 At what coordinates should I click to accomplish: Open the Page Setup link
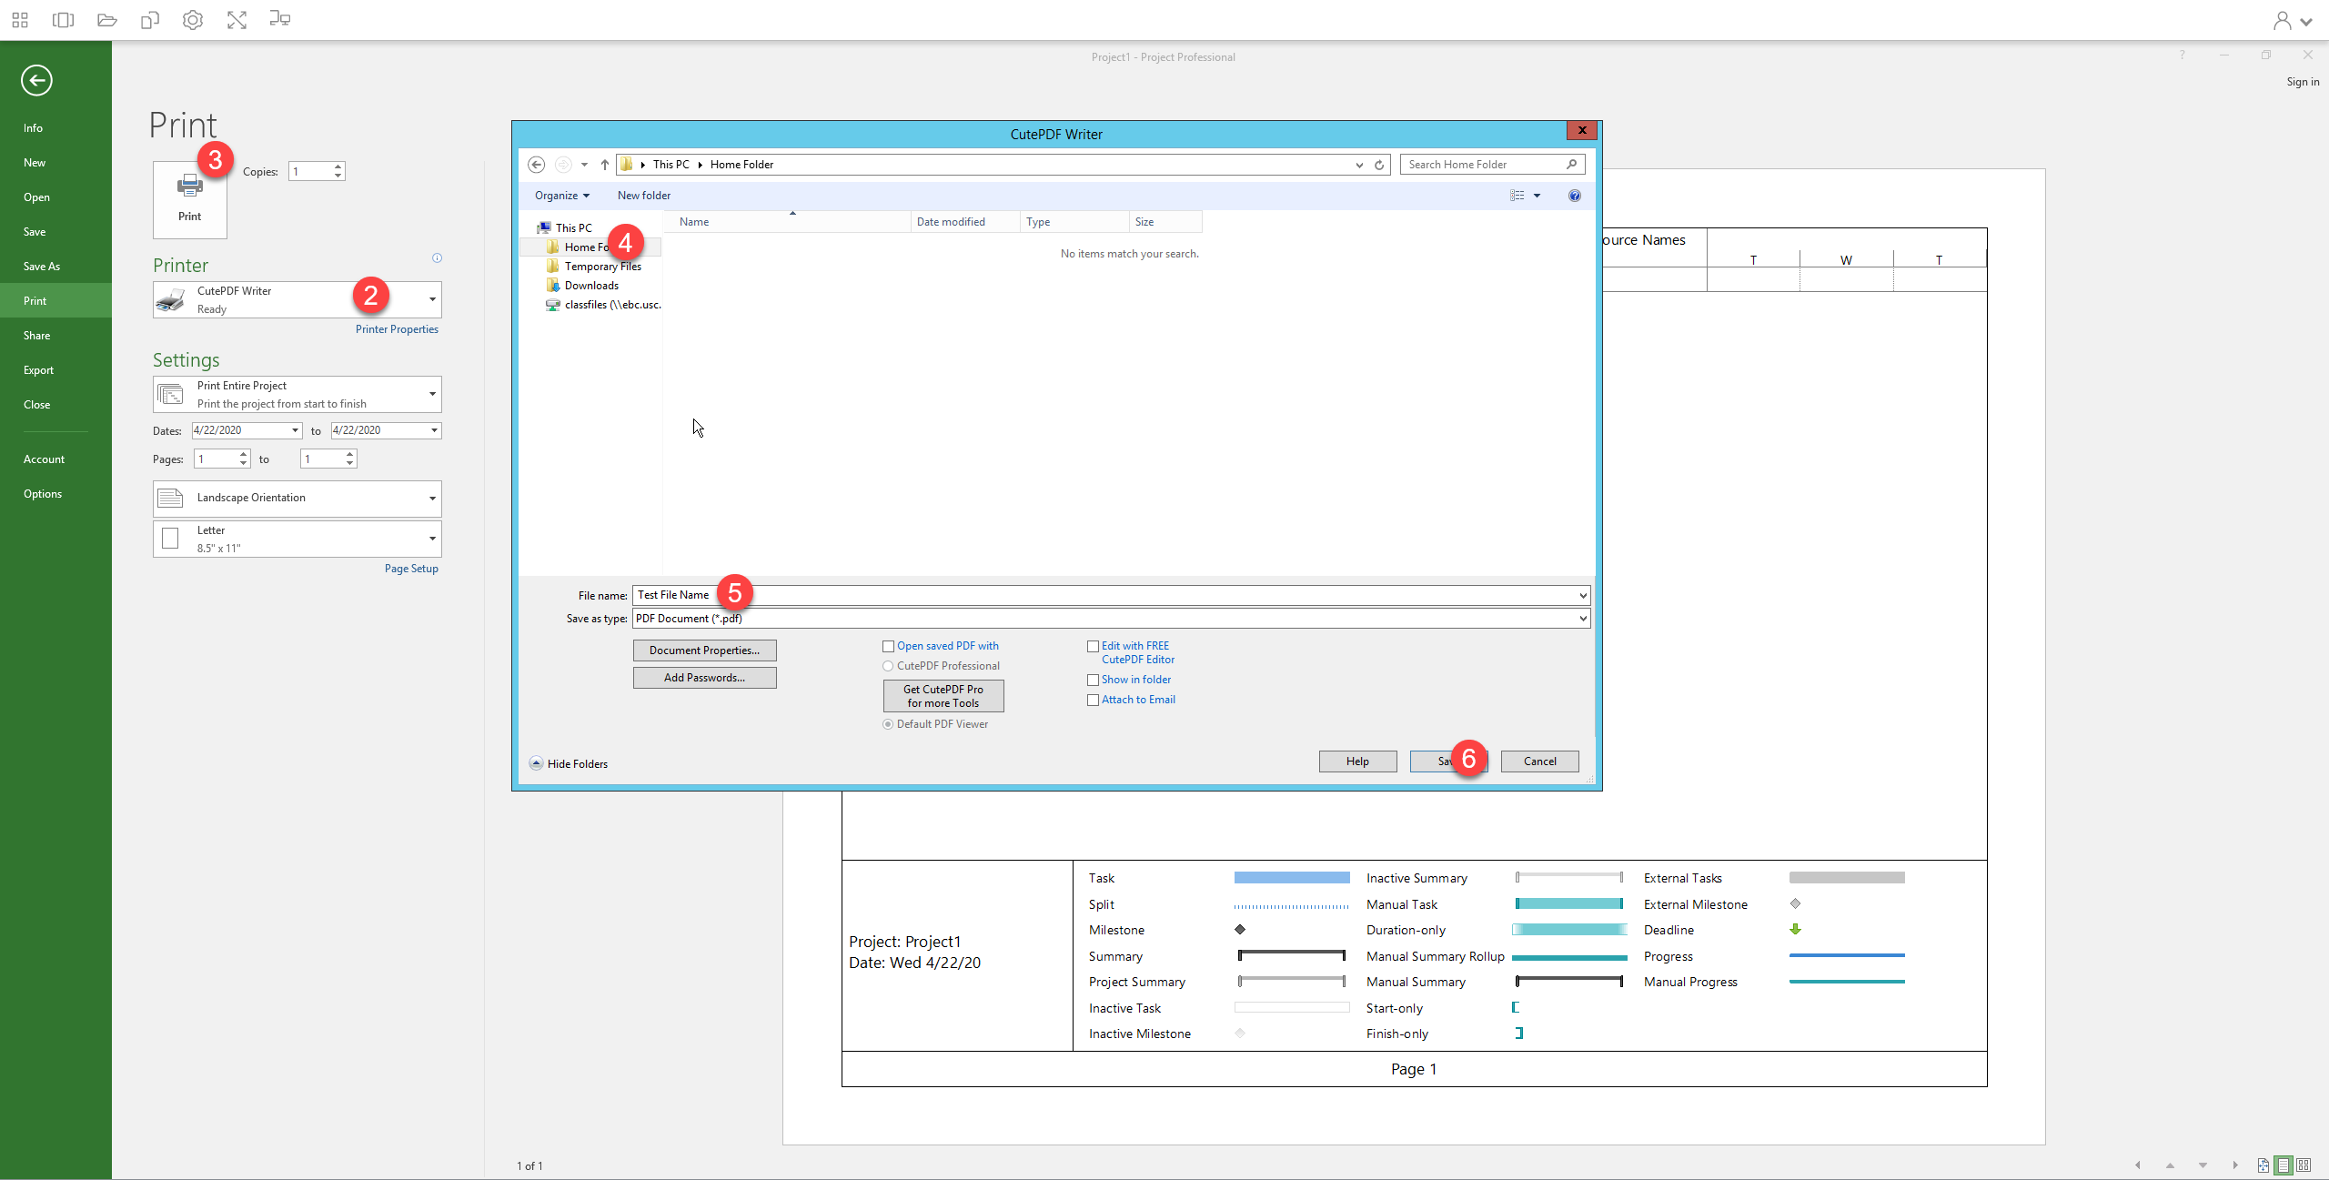click(x=411, y=569)
